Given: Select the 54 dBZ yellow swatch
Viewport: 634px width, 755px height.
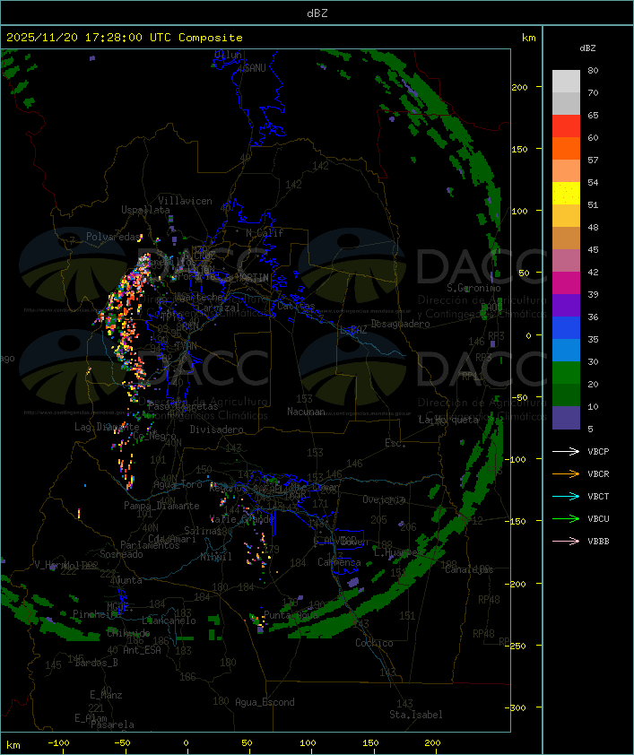Looking at the screenshot, I should point(566,193).
